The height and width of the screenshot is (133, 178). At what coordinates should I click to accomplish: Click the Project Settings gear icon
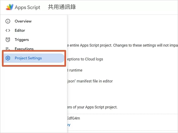[8, 58]
